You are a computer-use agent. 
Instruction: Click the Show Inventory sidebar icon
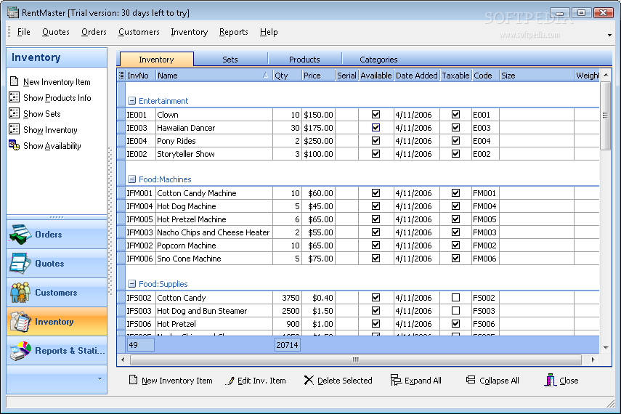tap(15, 129)
